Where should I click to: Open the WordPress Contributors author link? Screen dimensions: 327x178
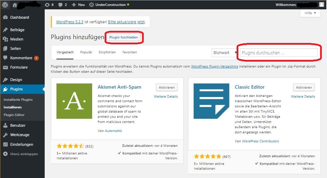point(260,141)
